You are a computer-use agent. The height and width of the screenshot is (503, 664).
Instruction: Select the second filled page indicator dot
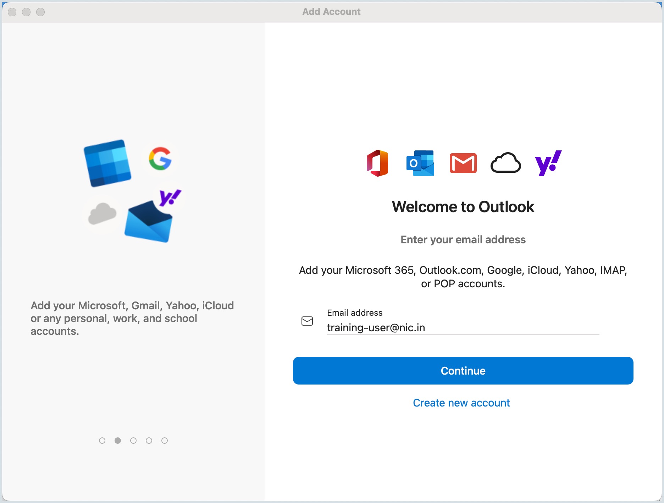(x=118, y=441)
